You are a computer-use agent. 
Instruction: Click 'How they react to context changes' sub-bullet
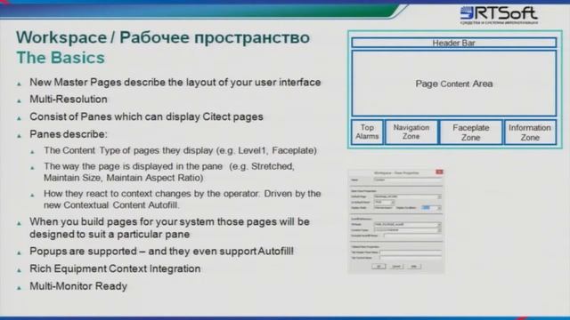(x=182, y=199)
